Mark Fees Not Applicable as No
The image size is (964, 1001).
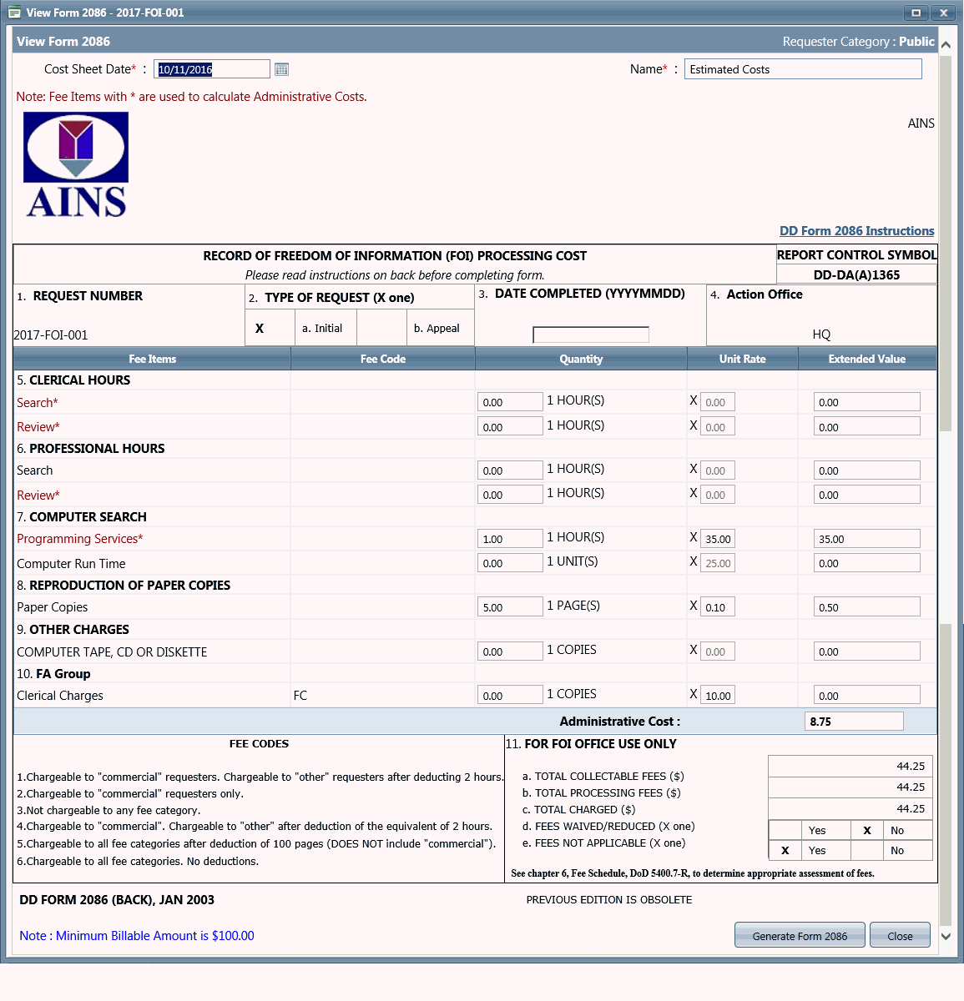pyautogui.click(x=867, y=851)
